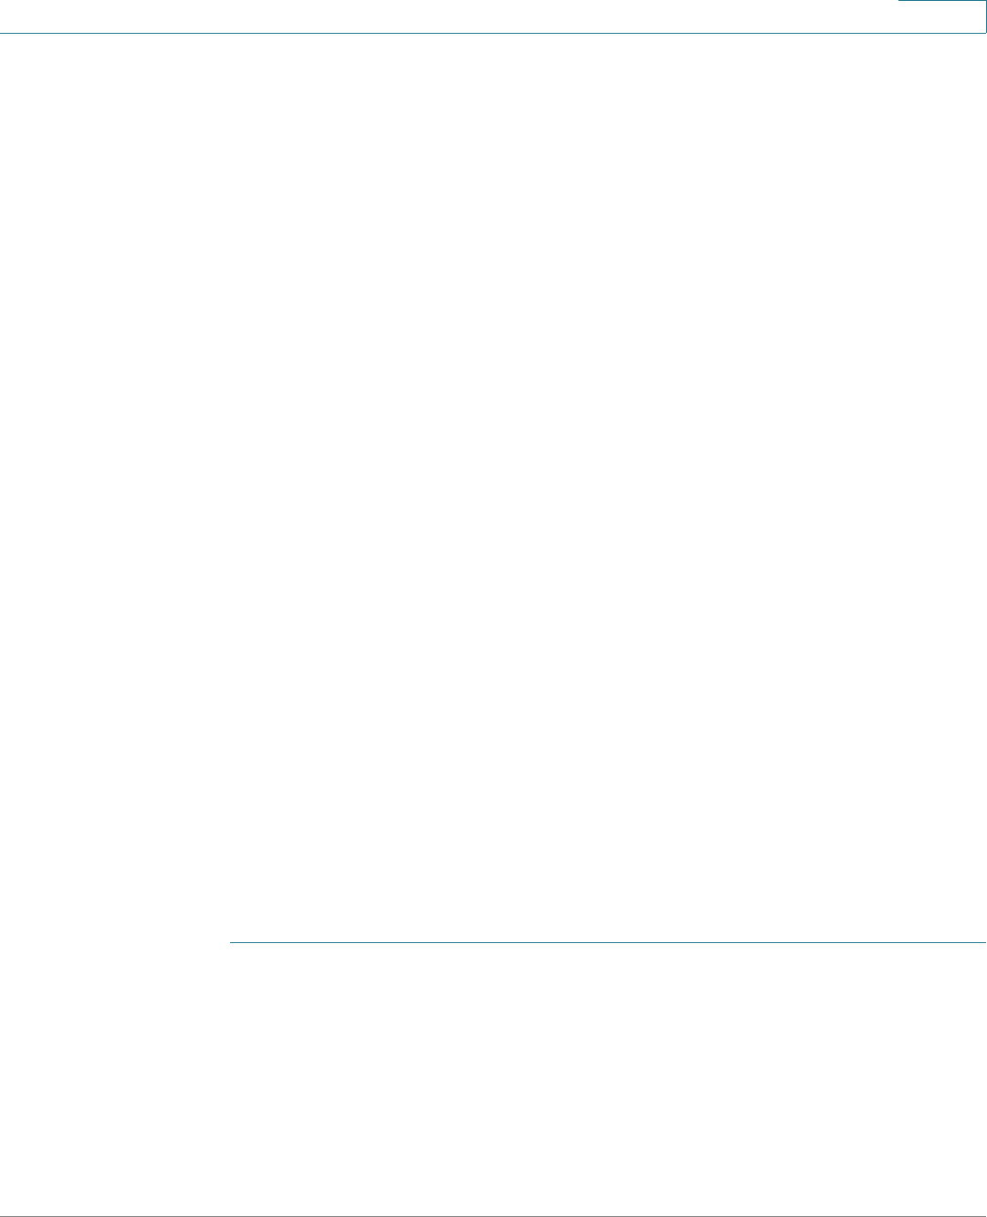Click the thin dark line along the page bottom
The height and width of the screenshot is (1217, 987).
click(493, 1216)
